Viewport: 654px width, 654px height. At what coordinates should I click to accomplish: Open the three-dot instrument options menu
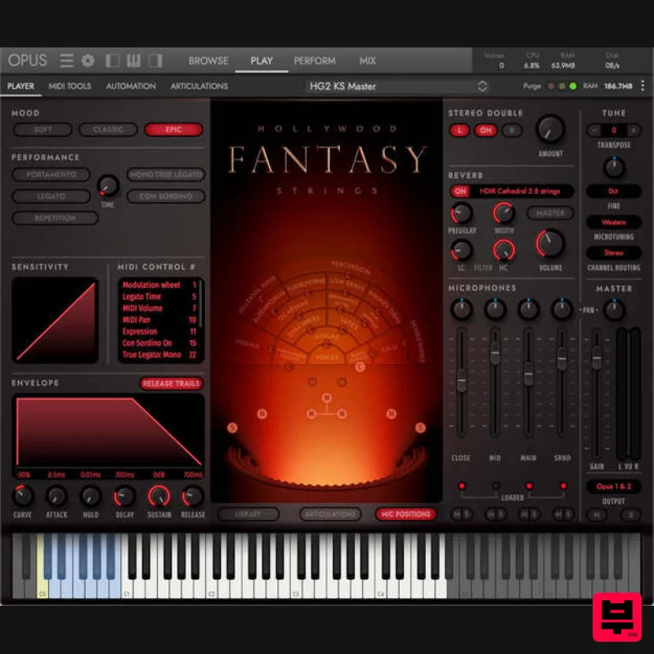pos(643,86)
